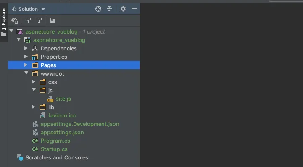
Task: Click the site.js JavaScript file icon
Action: (x=50, y=99)
